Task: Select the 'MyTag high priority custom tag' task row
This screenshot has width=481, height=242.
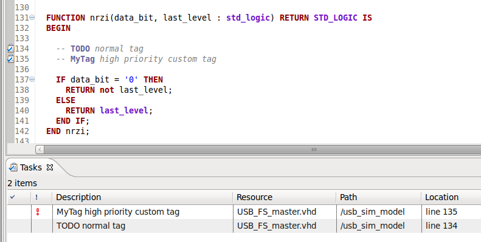Action: [x=244, y=212]
